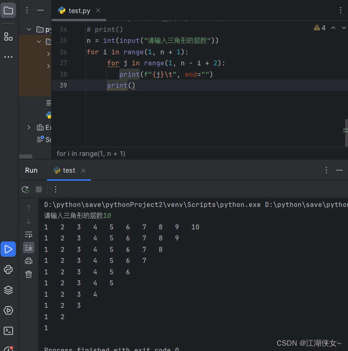Viewport: 348px width, 351px height.
Task: Click the inspection widget showing 4 warnings
Action: [319, 27]
